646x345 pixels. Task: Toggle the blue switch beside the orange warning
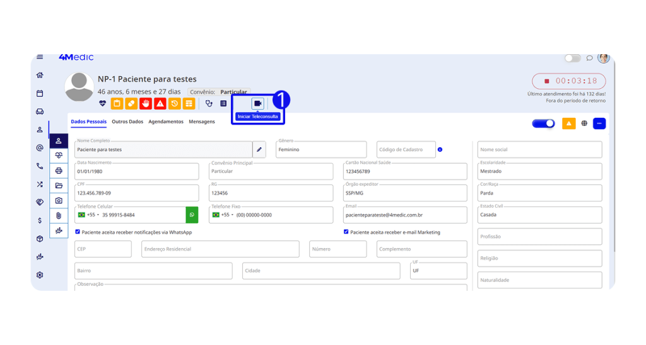click(x=543, y=123)
